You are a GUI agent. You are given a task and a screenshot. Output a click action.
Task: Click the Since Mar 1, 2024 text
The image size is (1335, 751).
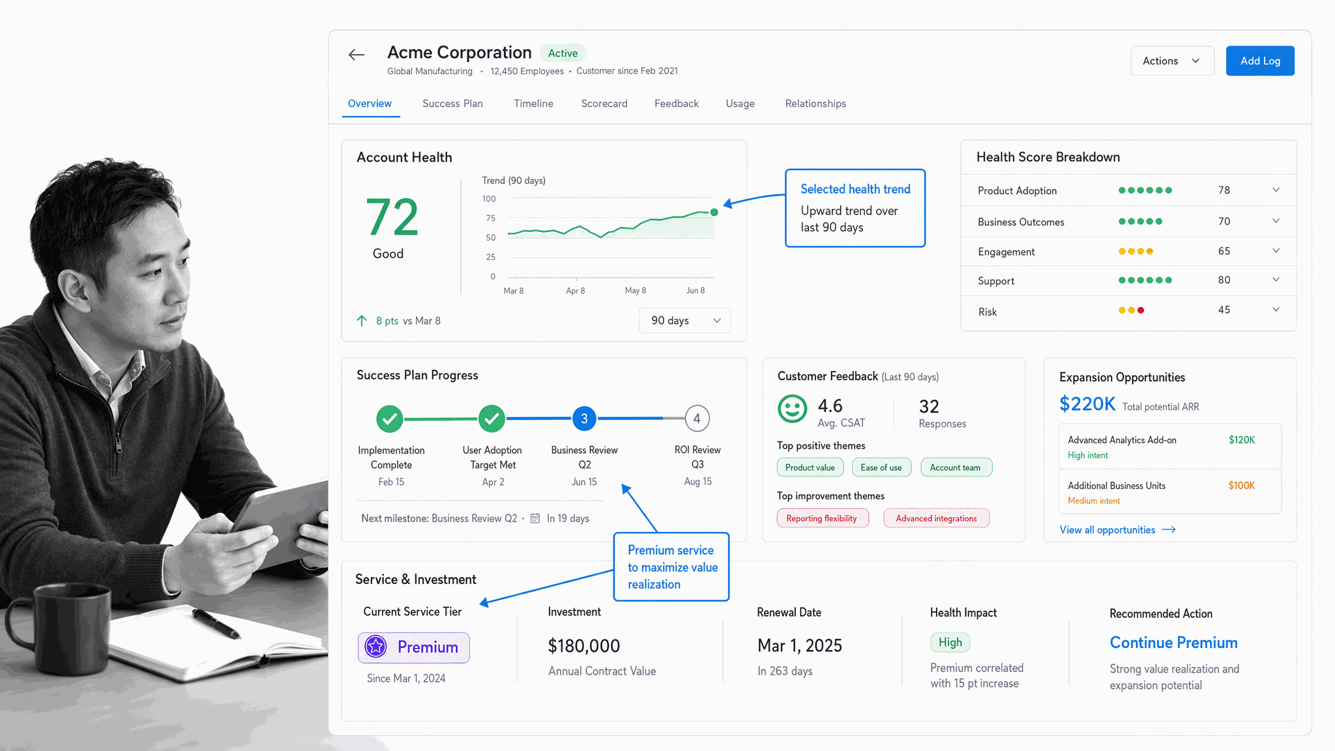(406, 679)
